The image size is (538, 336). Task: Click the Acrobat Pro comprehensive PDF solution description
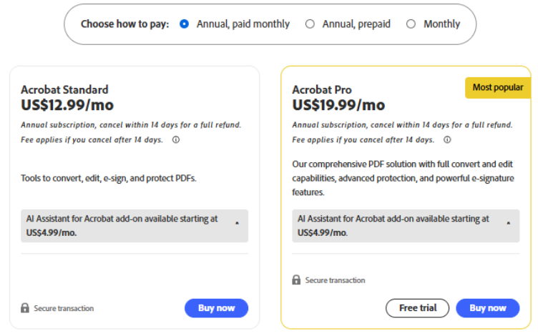pyautogui.click(x=401, y=178)
